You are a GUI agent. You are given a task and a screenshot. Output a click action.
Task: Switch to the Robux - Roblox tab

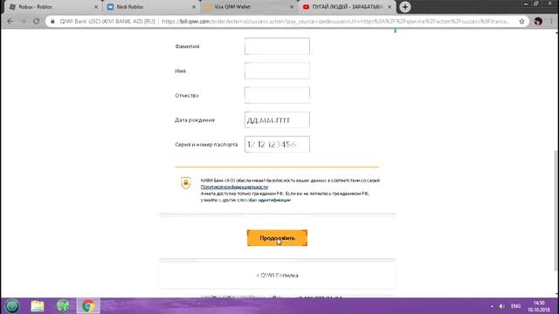coord(50,7)
